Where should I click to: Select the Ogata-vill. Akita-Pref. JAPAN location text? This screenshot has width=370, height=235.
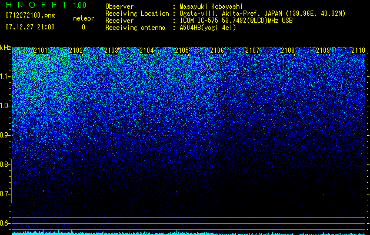click(262, 14)
